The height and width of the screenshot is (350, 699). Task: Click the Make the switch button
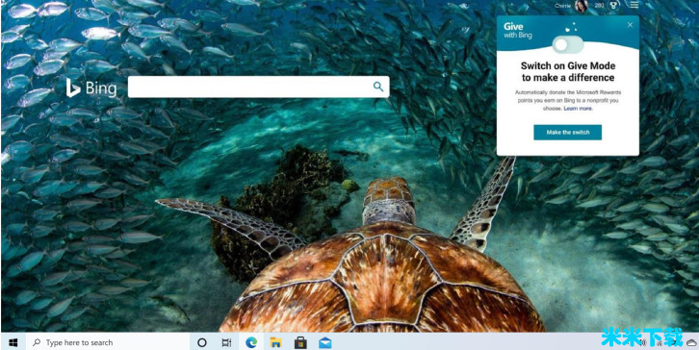567,133
